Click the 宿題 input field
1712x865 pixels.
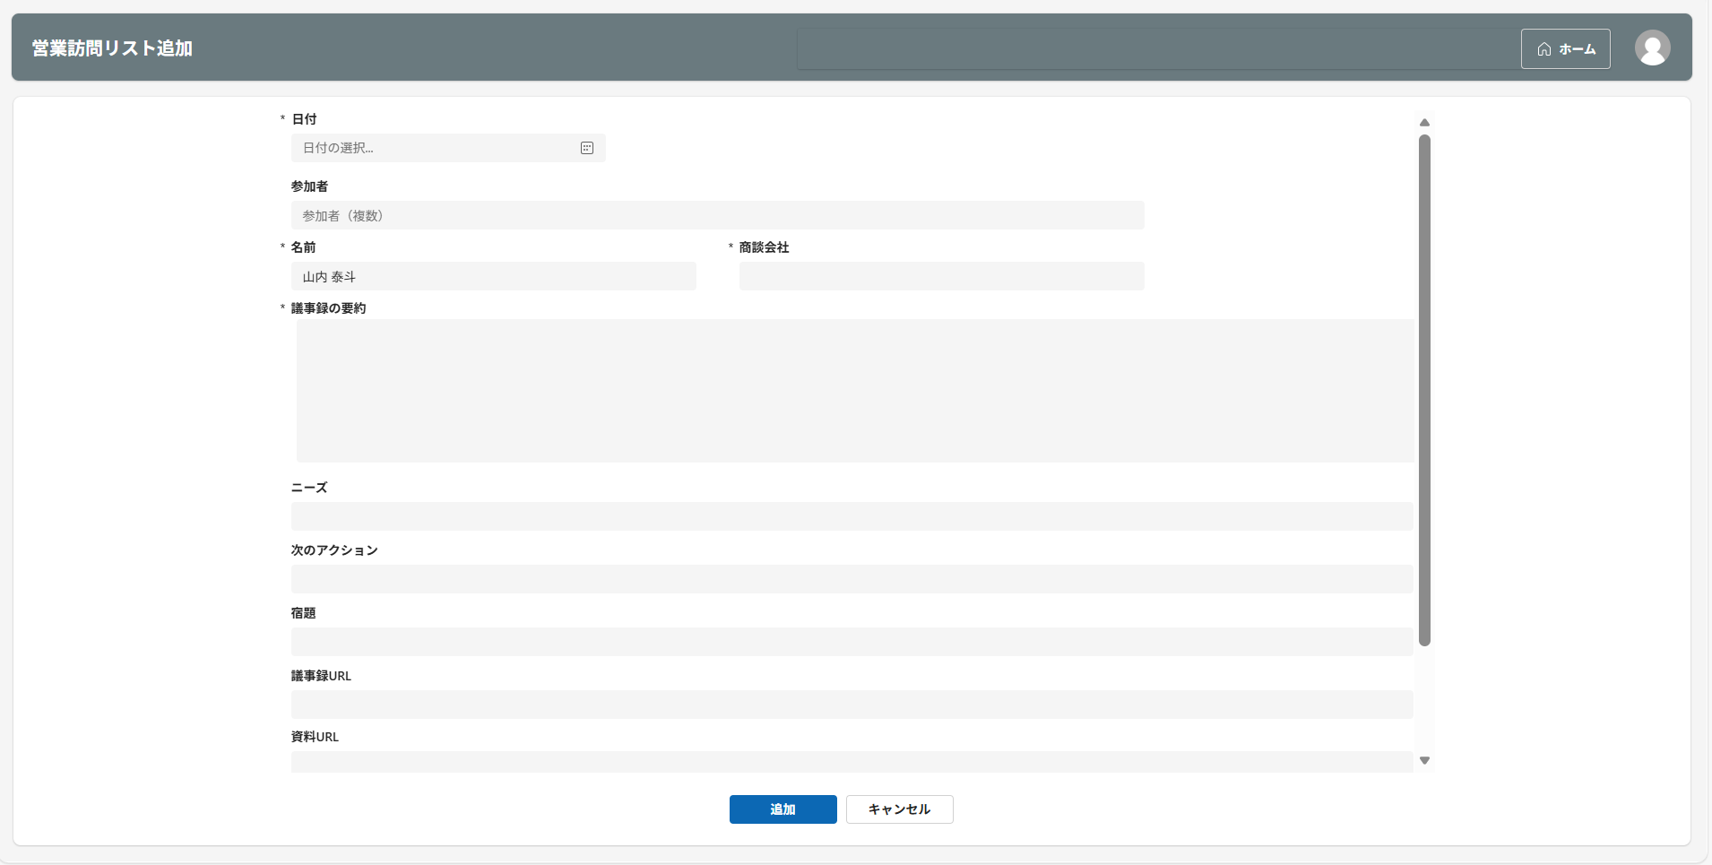(x=852, y=642)
